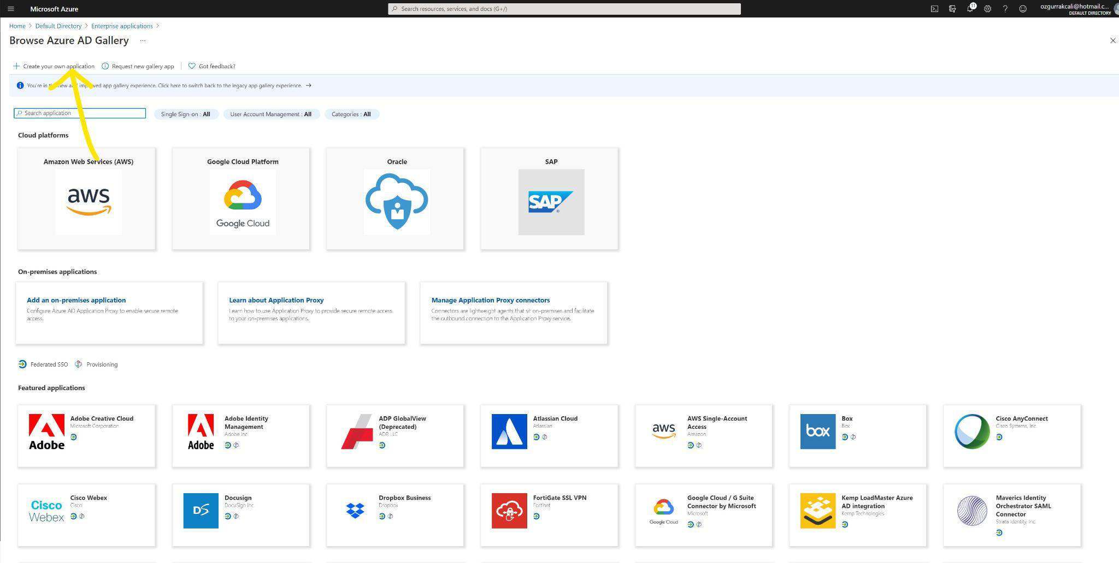
Task: Open AWS Single-Account Access app
Action: pos(704,436)
